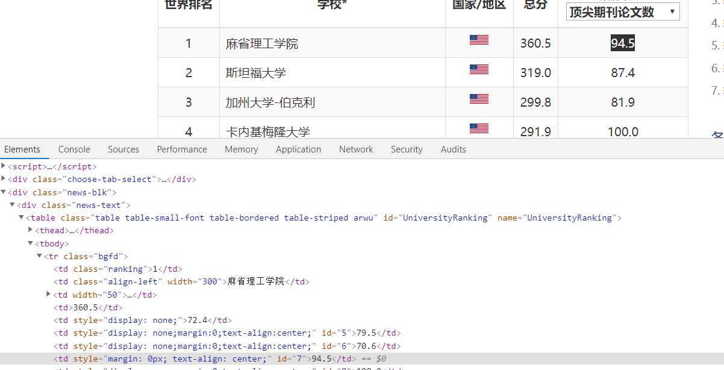Open the Audits tab
The height and width of the screenshot is (370, 724).
pyautogui.click(x=454, y=149)
